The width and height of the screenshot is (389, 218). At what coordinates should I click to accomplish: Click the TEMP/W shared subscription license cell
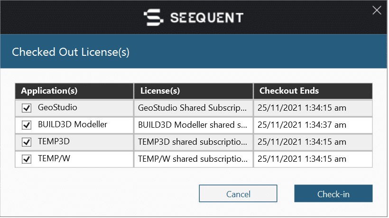point(194,159)
